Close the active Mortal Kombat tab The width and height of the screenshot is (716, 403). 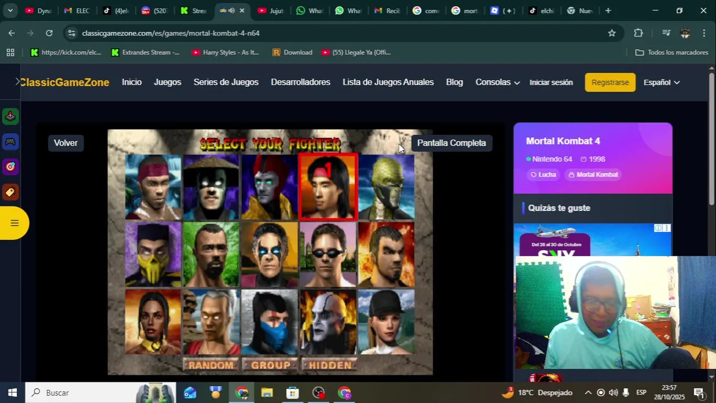click(242, 11)
